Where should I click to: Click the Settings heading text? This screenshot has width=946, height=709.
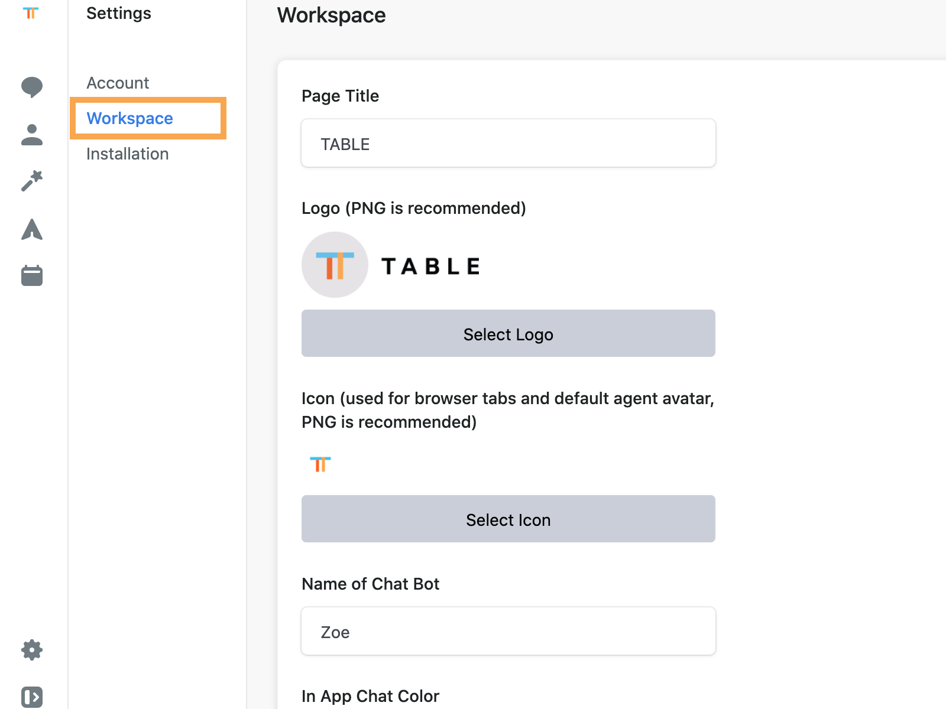tap(119, 13)
